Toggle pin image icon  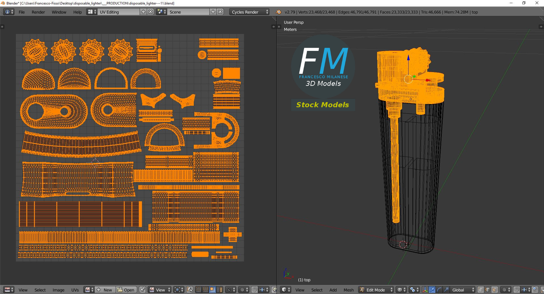coord(142,290)
